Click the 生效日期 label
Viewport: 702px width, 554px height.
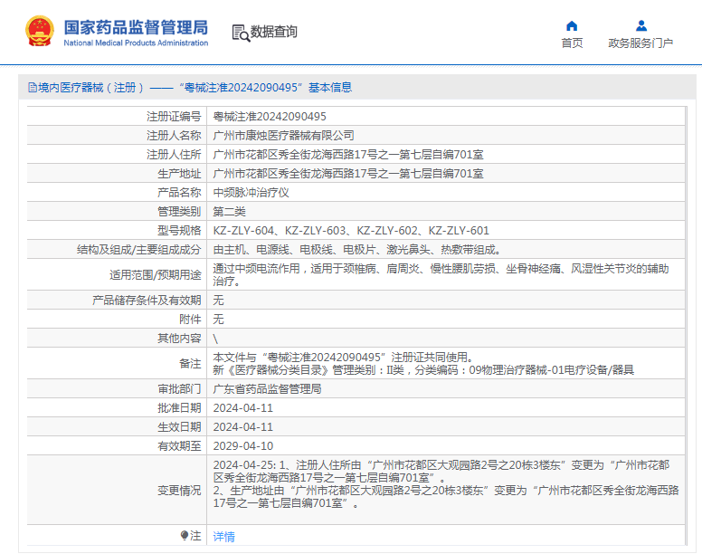click(179, 426)
